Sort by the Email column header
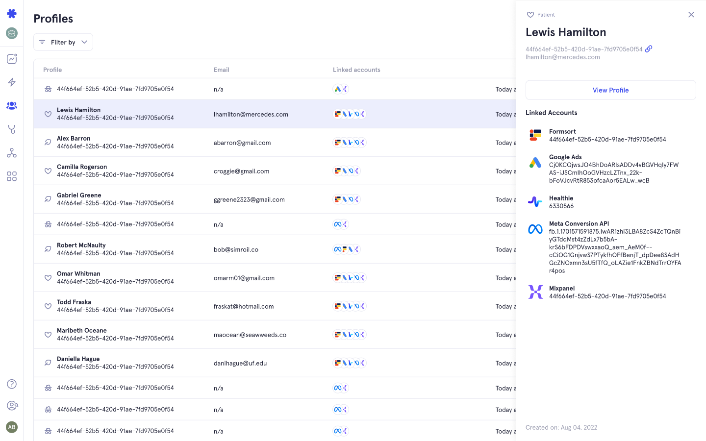This screenshot has height=441, width=706. coord(222,70)
